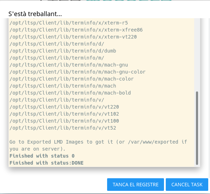Click the 'Finished with status:DONE' line
The image size is (210, 194).
(46, 163)
